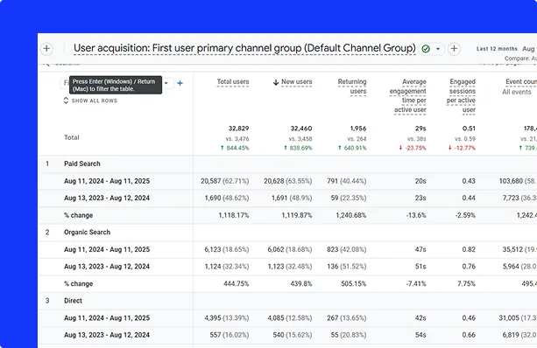Sort by Engaged sessions per active user
This screenshot has height=348, width=537.
pos(462,95)
